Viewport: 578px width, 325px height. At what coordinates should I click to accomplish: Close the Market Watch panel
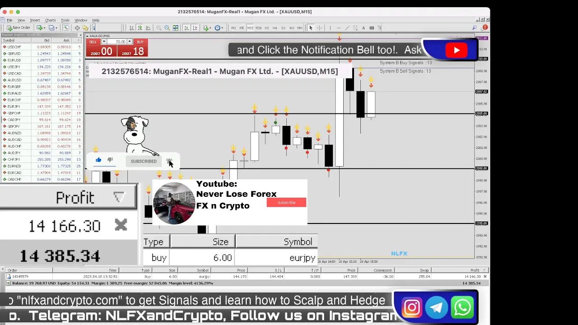point(80,35)
